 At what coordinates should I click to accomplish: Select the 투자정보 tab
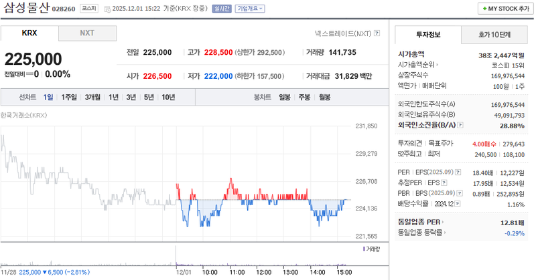(428, 35)
